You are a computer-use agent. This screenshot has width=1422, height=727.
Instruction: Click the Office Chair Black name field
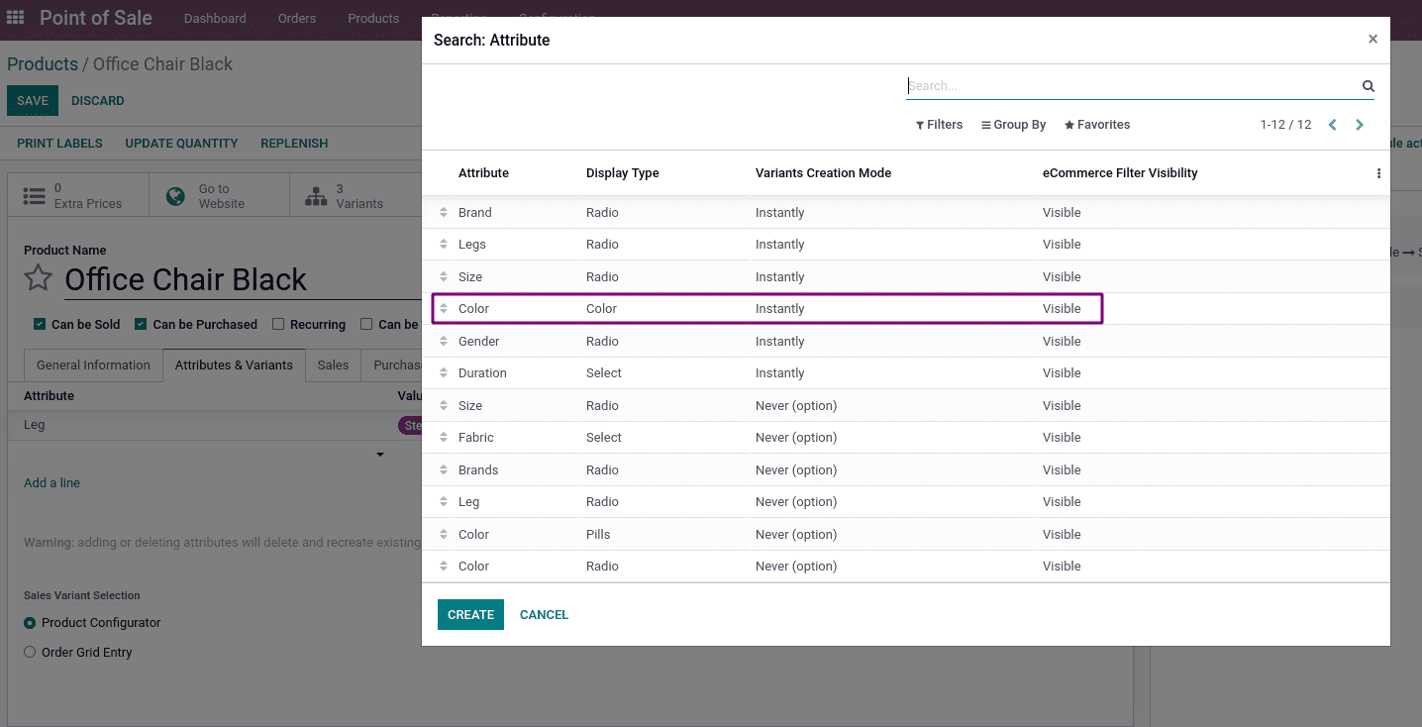[243, 279]
